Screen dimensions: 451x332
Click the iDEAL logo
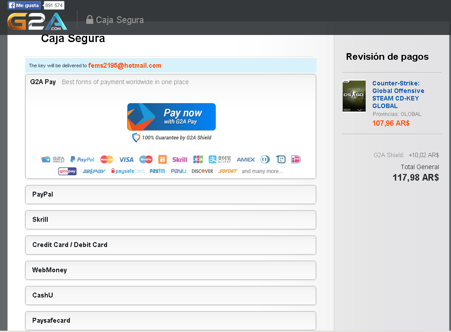(296, 159)
